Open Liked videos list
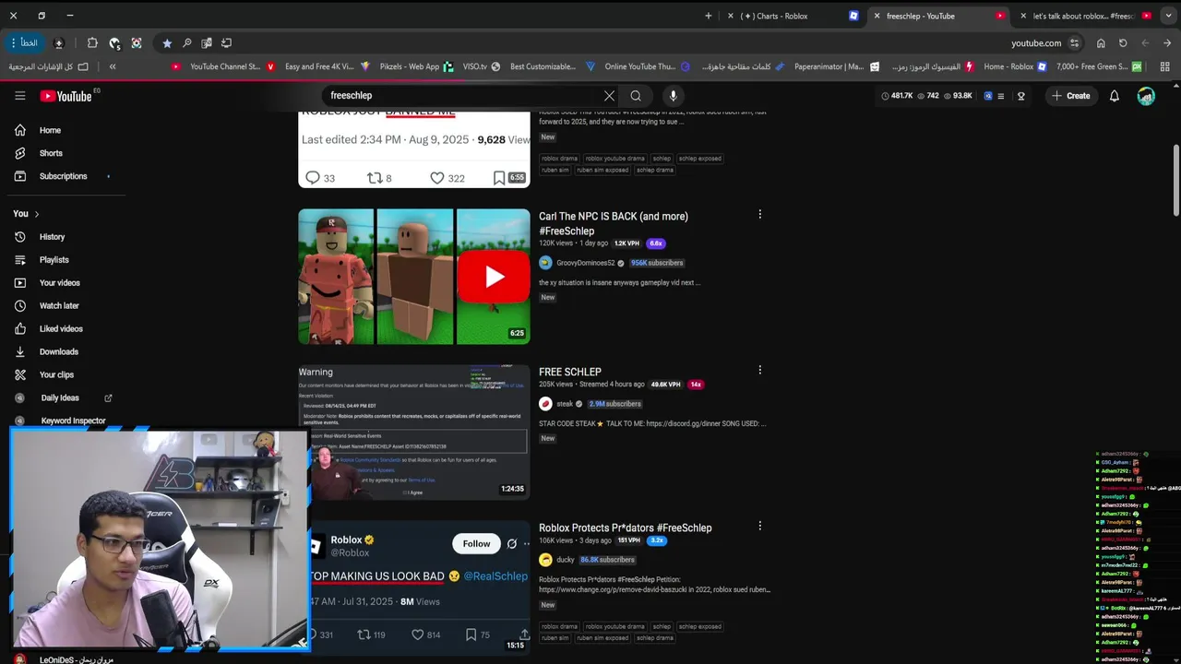Screen dimensions: 1181x664 coord(63,329)
